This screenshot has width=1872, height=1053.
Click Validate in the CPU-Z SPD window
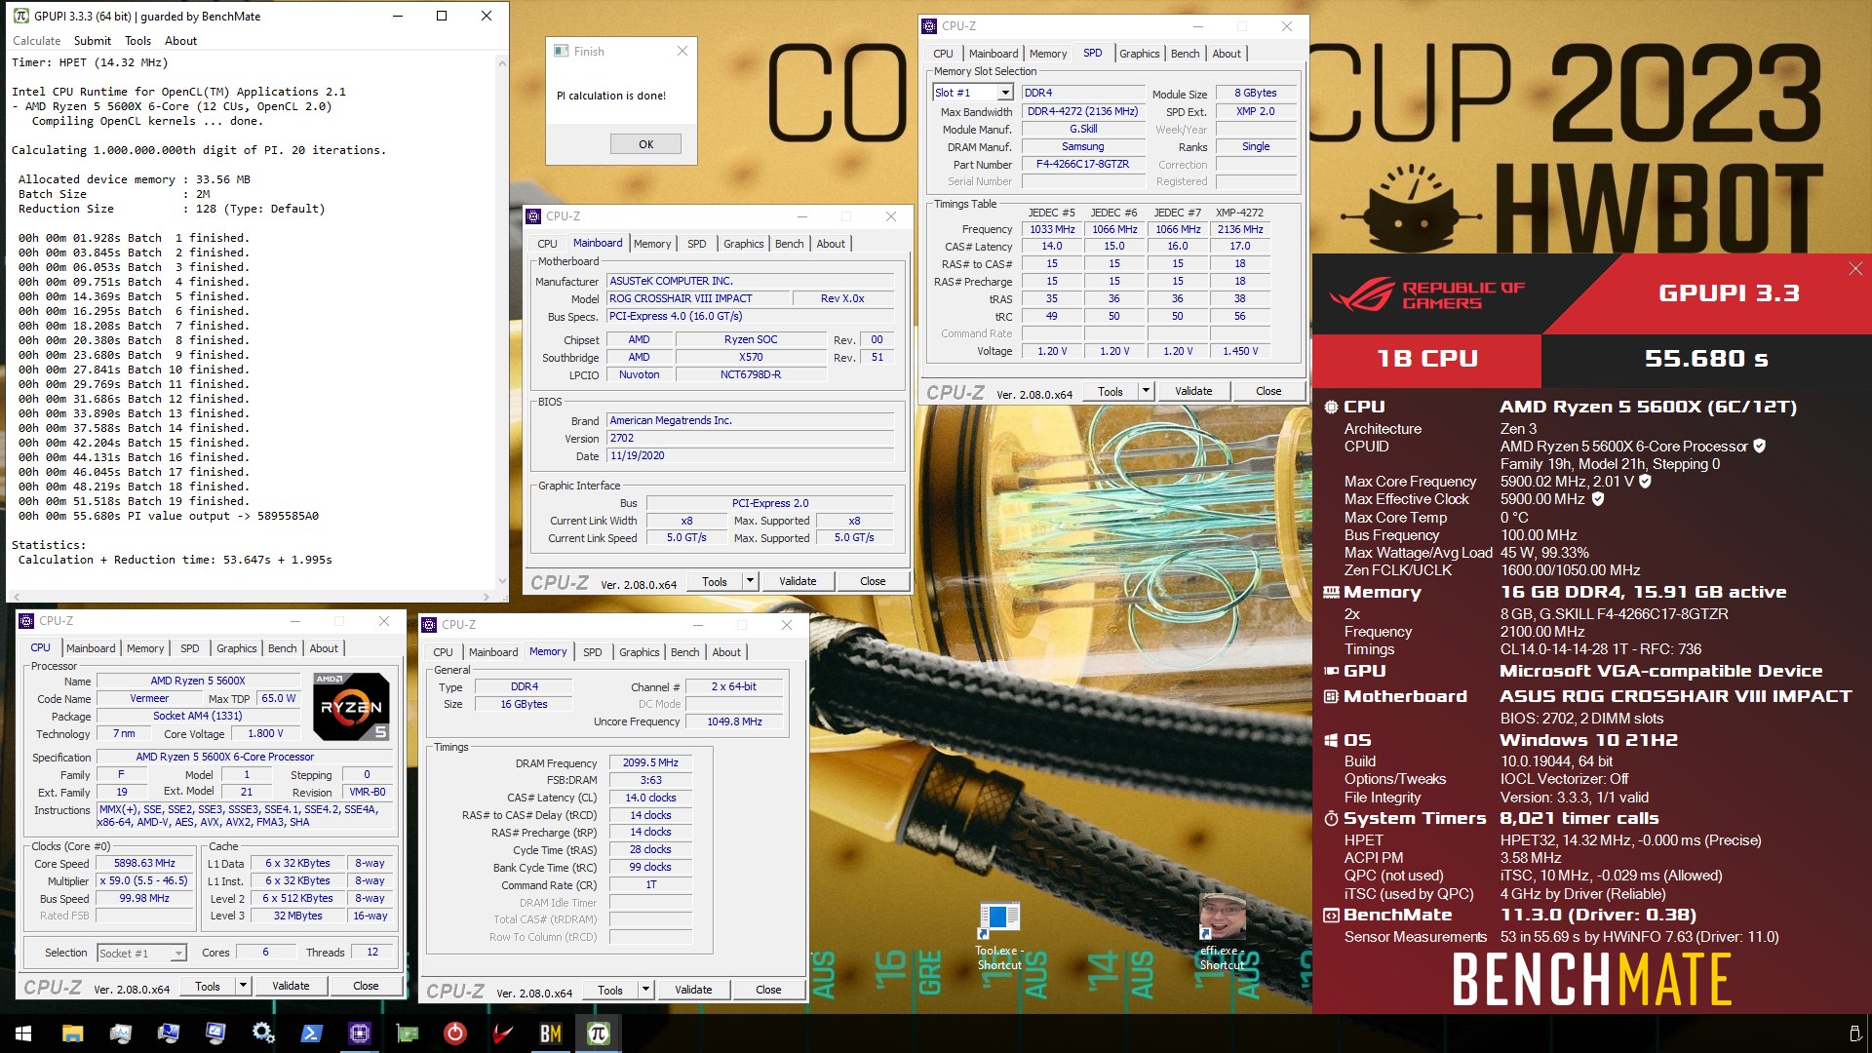click(x=1193, y=391)
